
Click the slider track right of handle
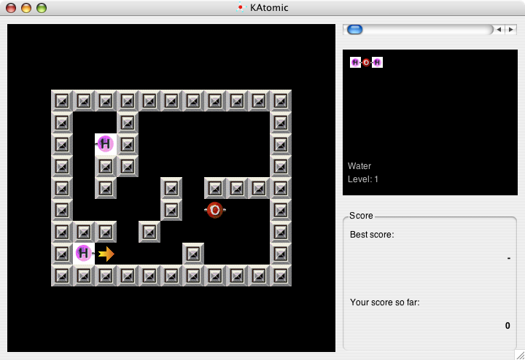pyautogui.click(x=428, y=30)
